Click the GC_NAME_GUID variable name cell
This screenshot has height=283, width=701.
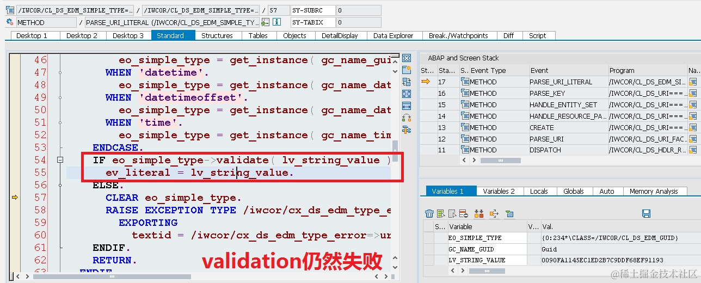(487, 249)
